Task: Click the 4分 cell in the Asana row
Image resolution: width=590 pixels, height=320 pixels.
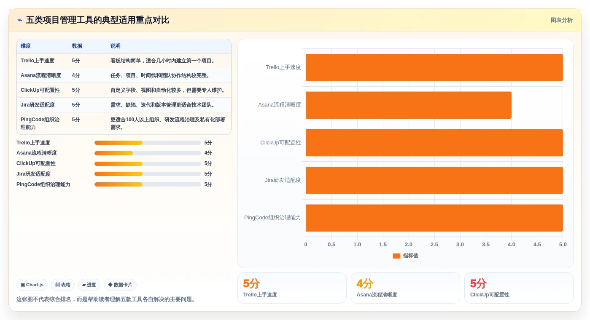Action: click(x=76, y=75)
